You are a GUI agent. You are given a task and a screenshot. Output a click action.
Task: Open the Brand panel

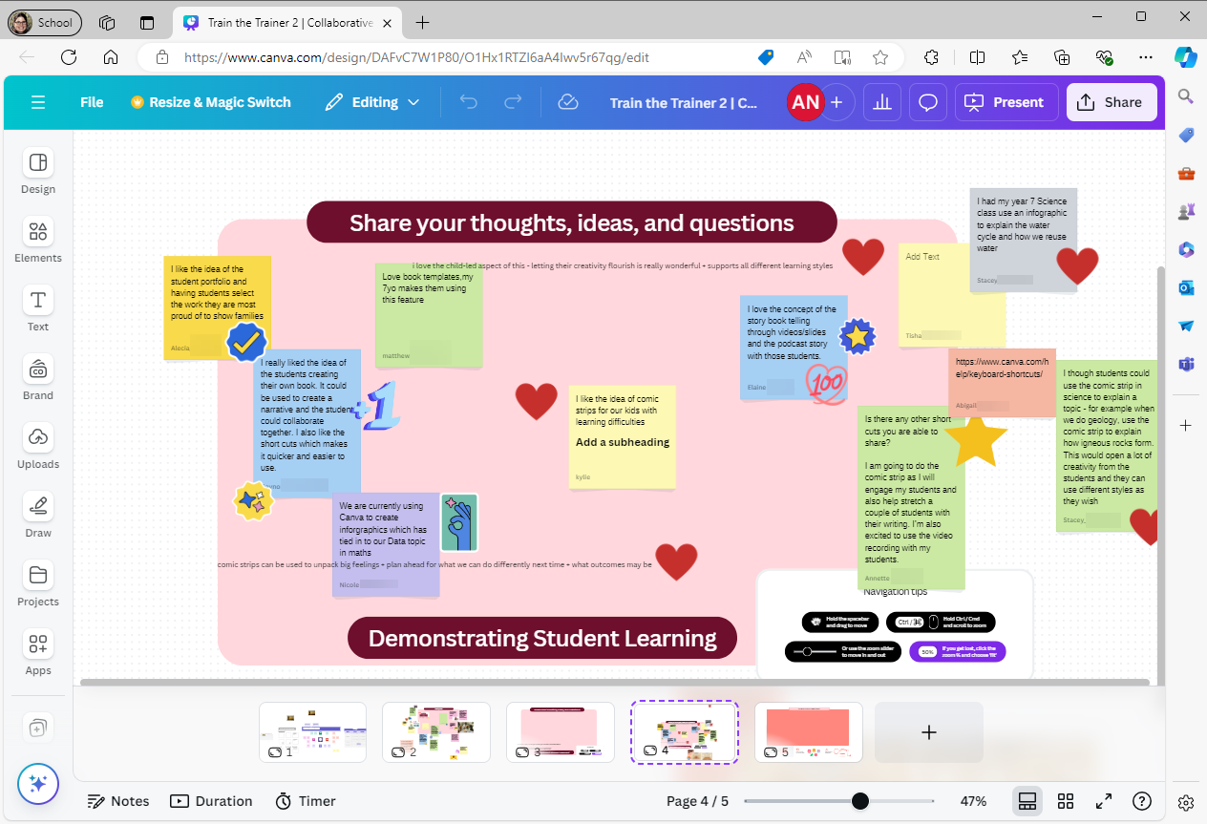tap(38, 378)
